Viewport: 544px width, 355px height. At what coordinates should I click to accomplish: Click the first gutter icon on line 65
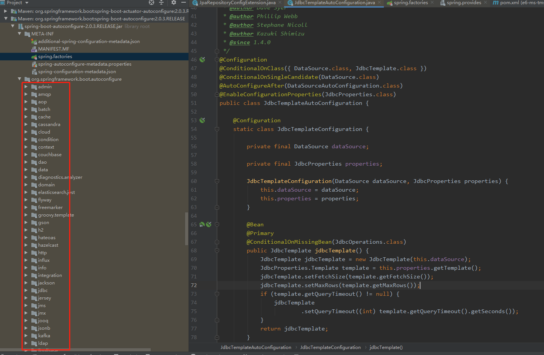point(202,224)
